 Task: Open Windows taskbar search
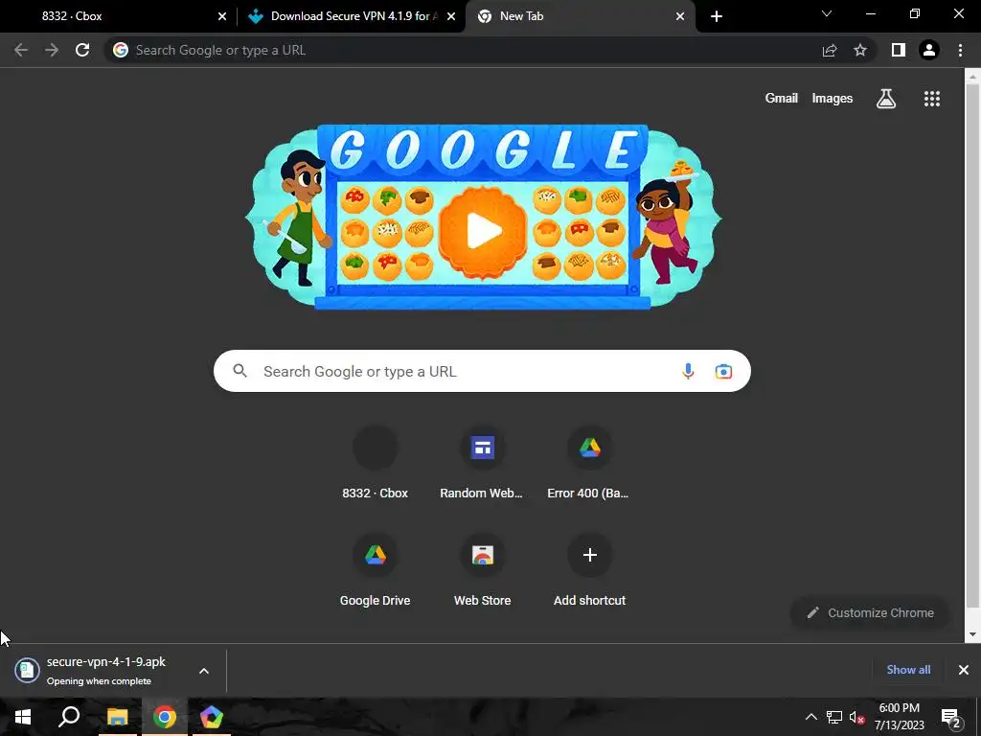69,717
